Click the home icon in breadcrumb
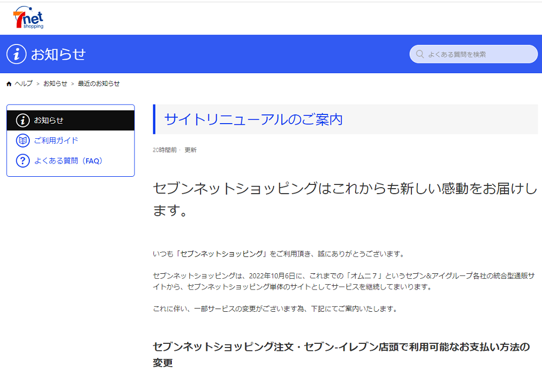This screenshot has width=542, height=385. click(9, 84)
